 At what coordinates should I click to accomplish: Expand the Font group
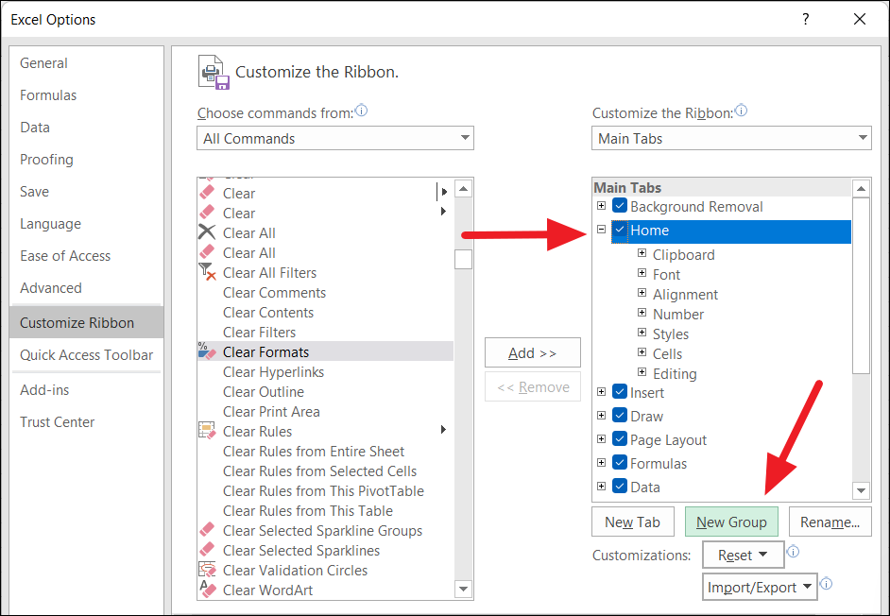click(x=642, y=273)
